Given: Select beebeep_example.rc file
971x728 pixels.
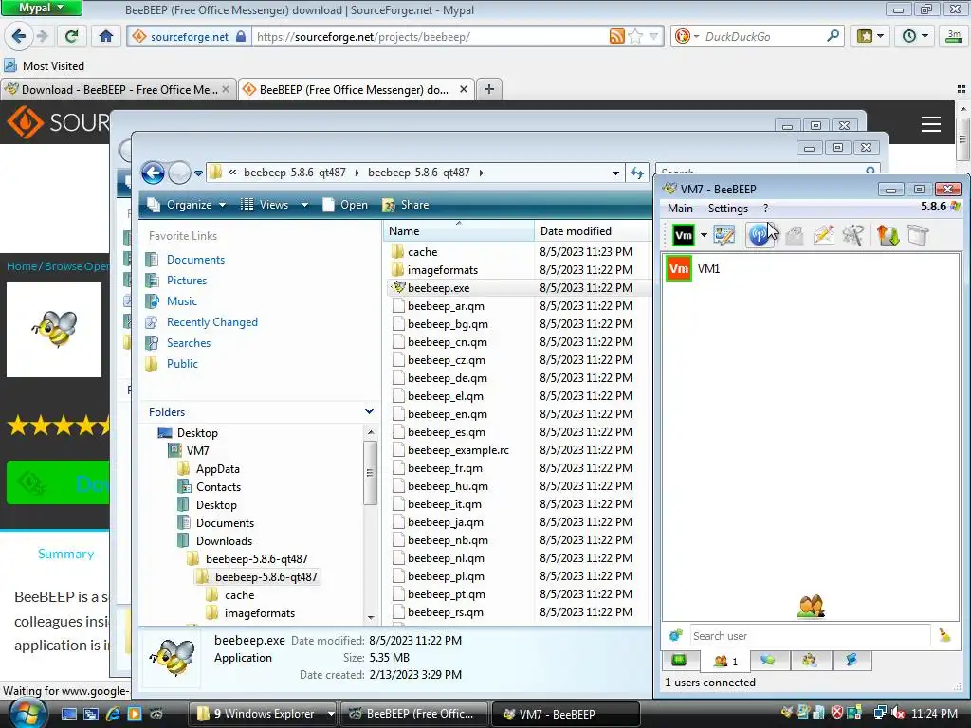Looking at the screenshot, I should [x=458, y=450].
